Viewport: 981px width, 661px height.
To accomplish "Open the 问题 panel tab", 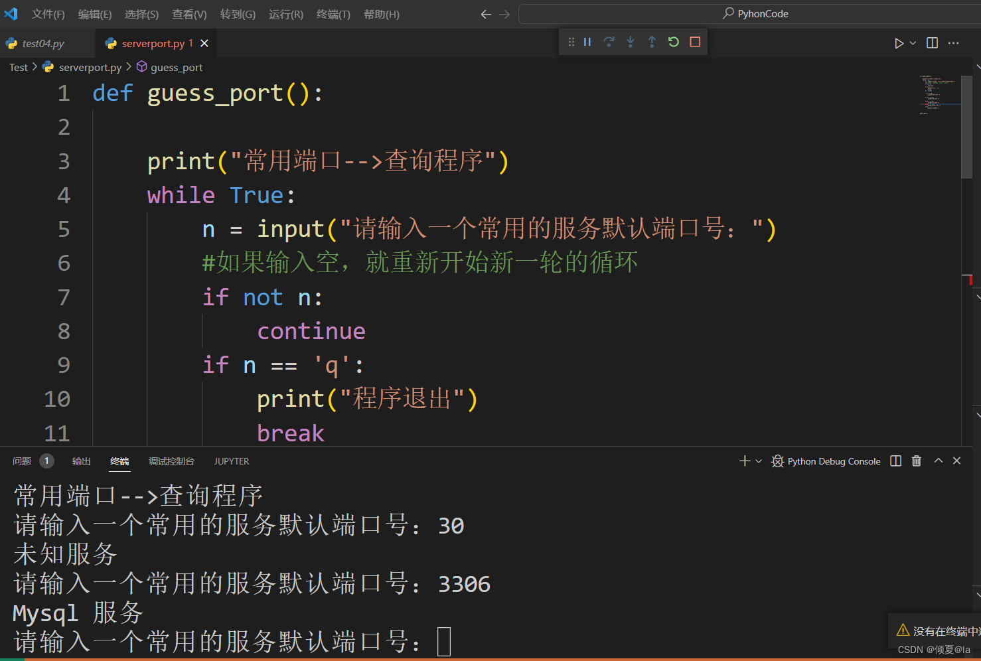I will click(22, 461).
